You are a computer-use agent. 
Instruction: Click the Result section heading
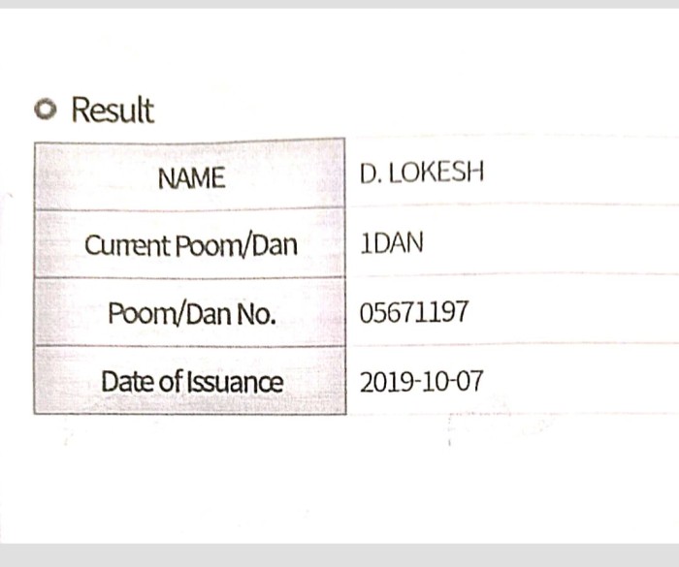[x=113, y=110]
